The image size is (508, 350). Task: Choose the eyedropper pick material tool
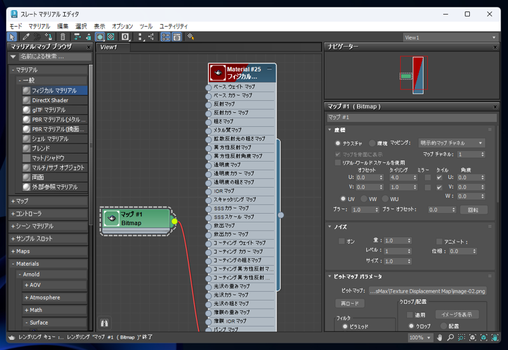tap(26, 37)
